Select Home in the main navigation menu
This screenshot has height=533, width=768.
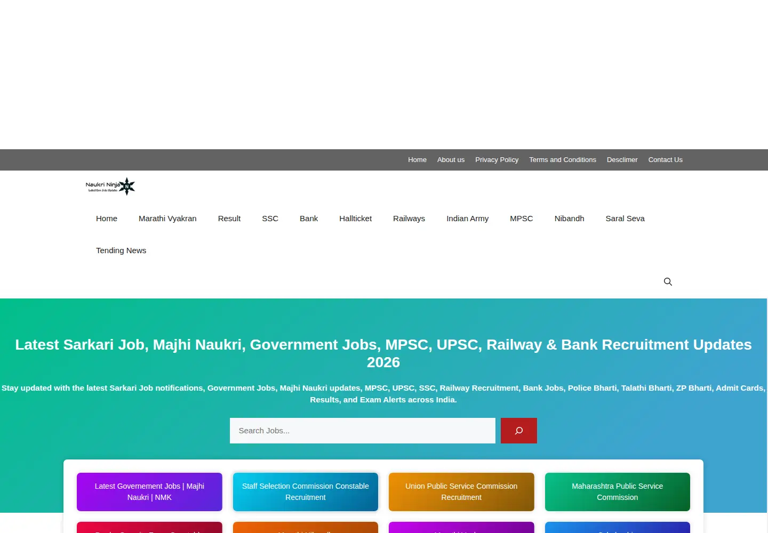click(107, 219)
